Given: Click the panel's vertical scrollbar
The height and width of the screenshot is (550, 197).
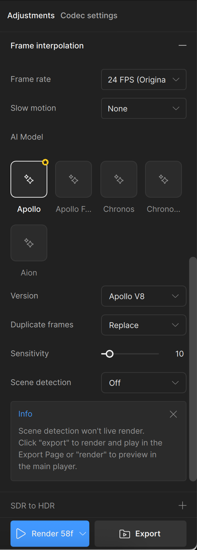Looking at the screenshot, I should pyautogui.click(x=193, y=368).
